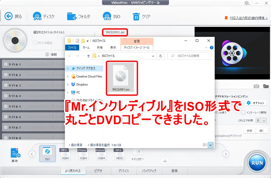Switch to the よく使われる tab
271x178 pixels.
tap(73, 171)
